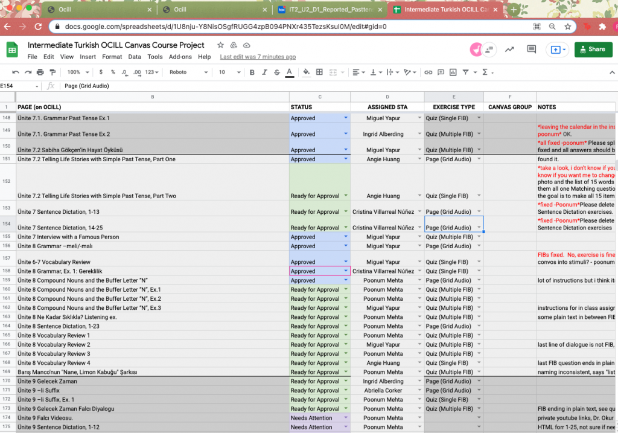Undo the last action in toolbar

pyautogui.click(x=16, y=72)
